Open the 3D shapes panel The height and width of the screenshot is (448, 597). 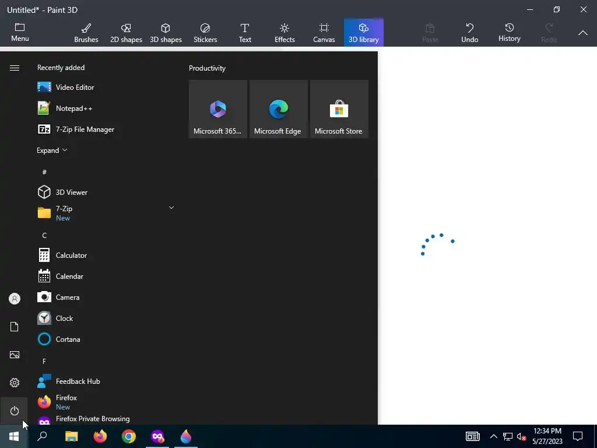coord(166,33)
